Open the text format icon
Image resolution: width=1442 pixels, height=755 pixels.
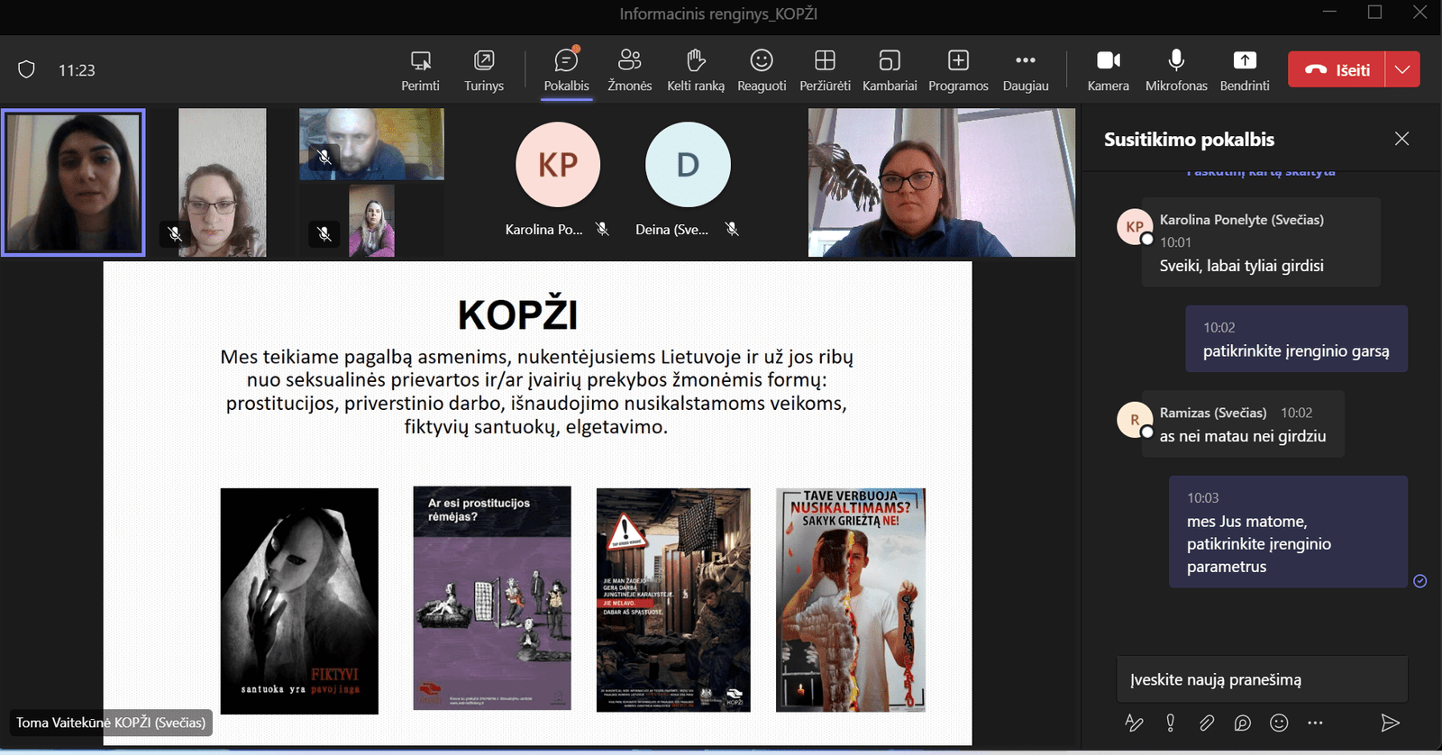coord(1134,723)
